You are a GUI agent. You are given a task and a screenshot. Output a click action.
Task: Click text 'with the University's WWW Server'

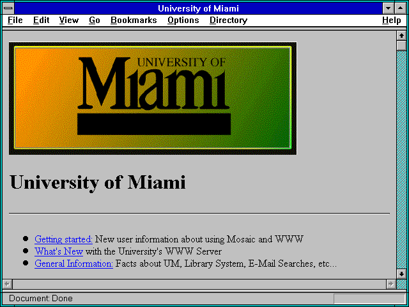click(x=153, y=251)
